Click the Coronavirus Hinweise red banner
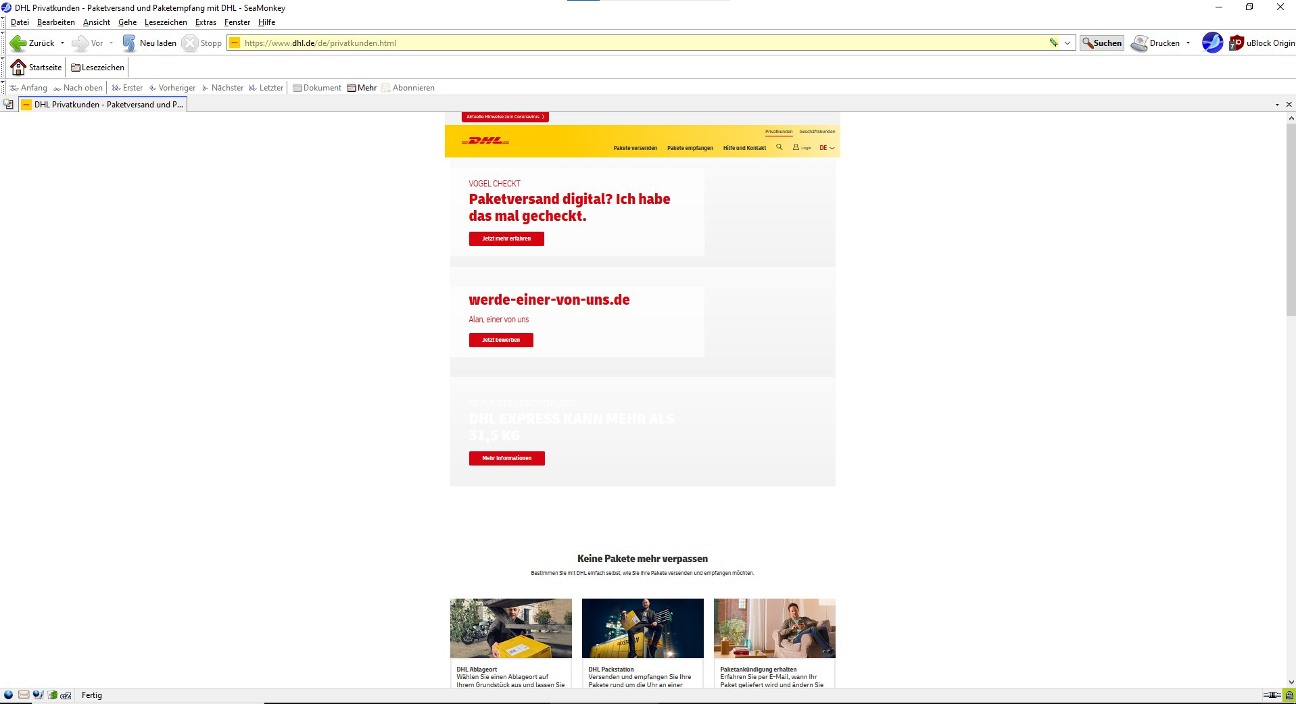Screen dimensions: 1296x704 (x=505, y=117)
